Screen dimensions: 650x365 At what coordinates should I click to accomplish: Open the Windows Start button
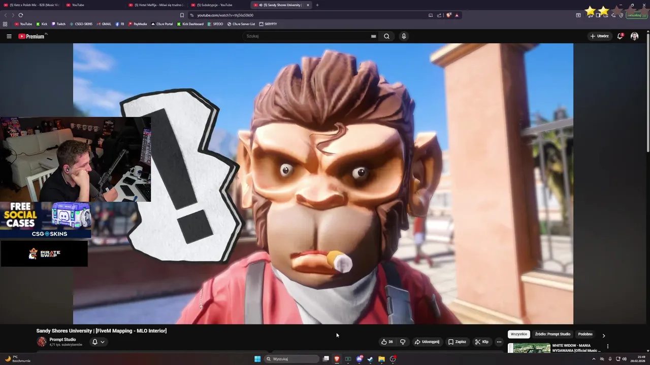[x=257, y=359]
